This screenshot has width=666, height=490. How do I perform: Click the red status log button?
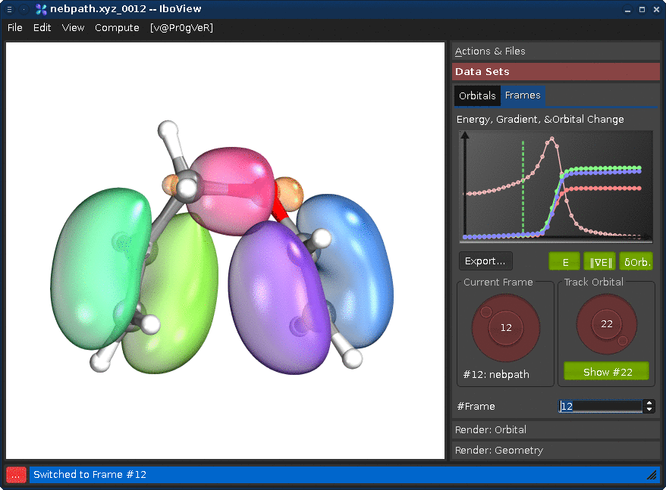tap(16, 475)
